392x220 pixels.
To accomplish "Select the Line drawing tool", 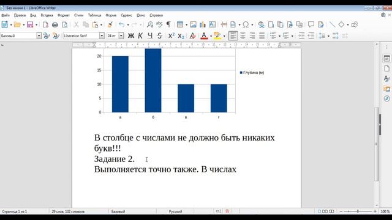I will [x=332, y=24].
